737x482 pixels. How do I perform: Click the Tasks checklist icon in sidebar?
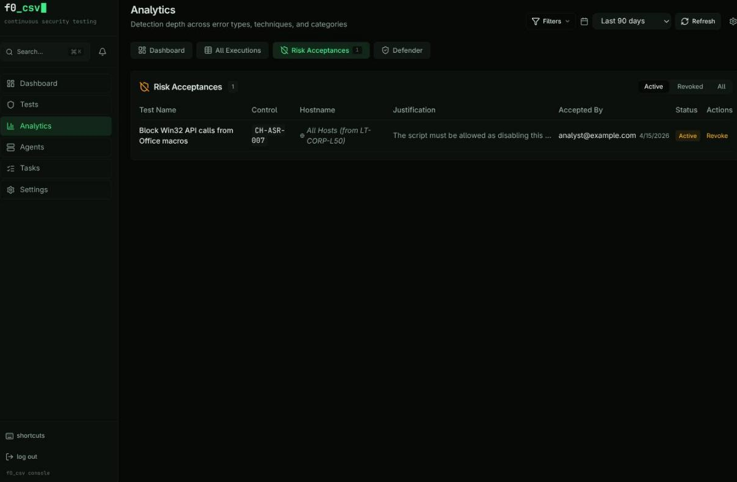click(10, 168)
